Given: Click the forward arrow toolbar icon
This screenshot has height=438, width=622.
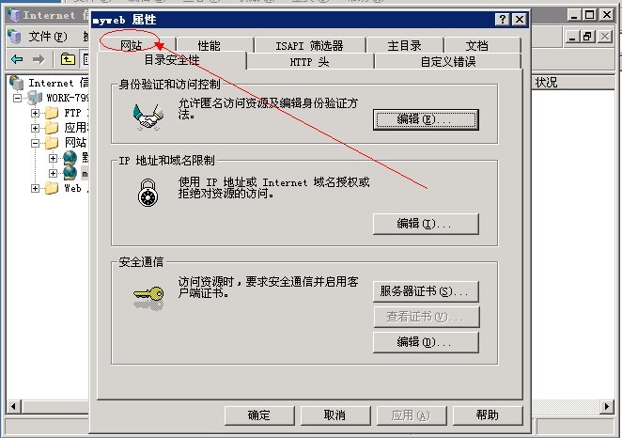Looking at the screenshot, I should 39,60.
